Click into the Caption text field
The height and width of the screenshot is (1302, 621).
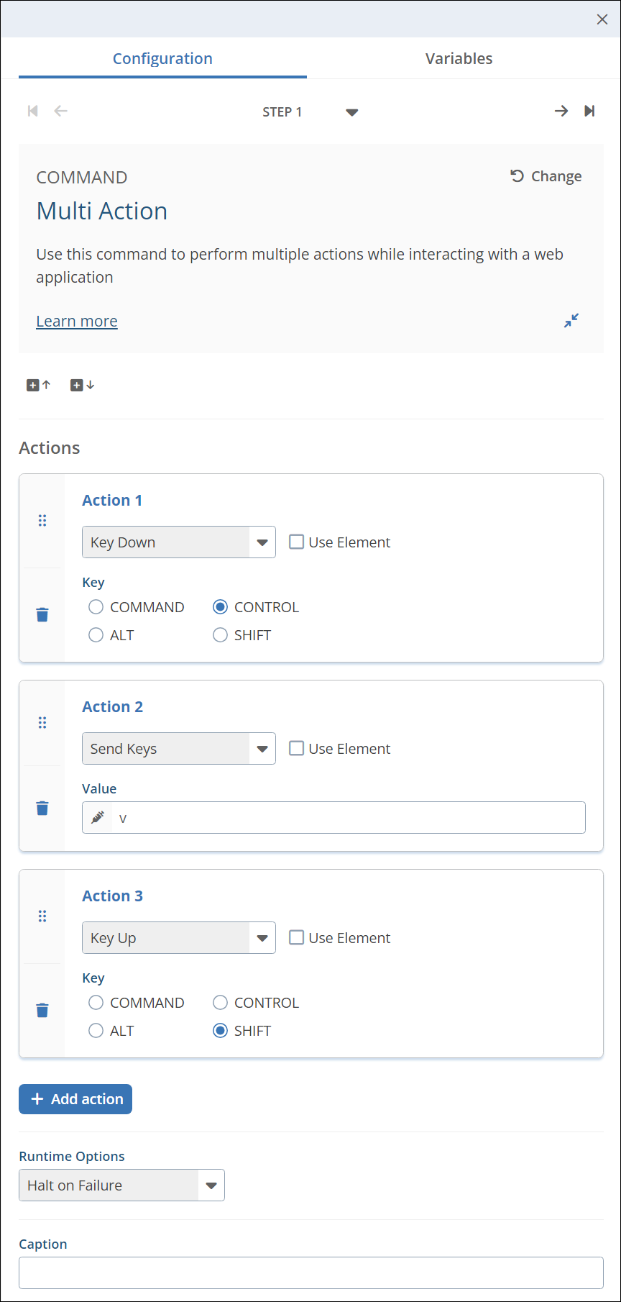[310, 1273]
